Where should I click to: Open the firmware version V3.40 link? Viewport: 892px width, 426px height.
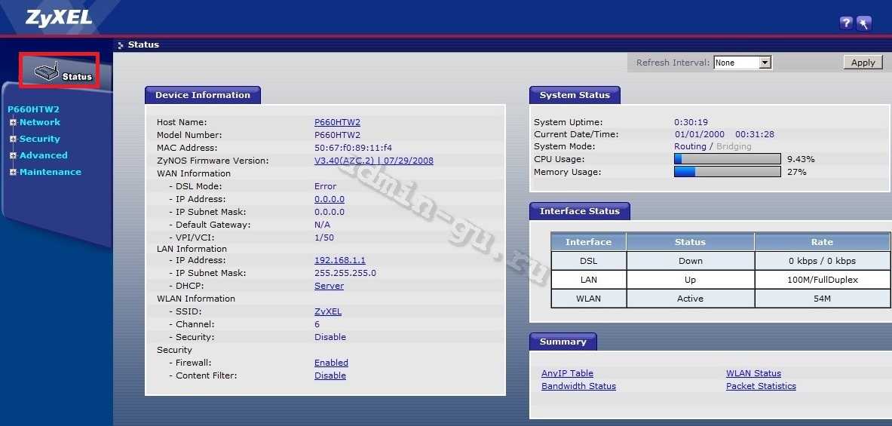tap(374, 161)
